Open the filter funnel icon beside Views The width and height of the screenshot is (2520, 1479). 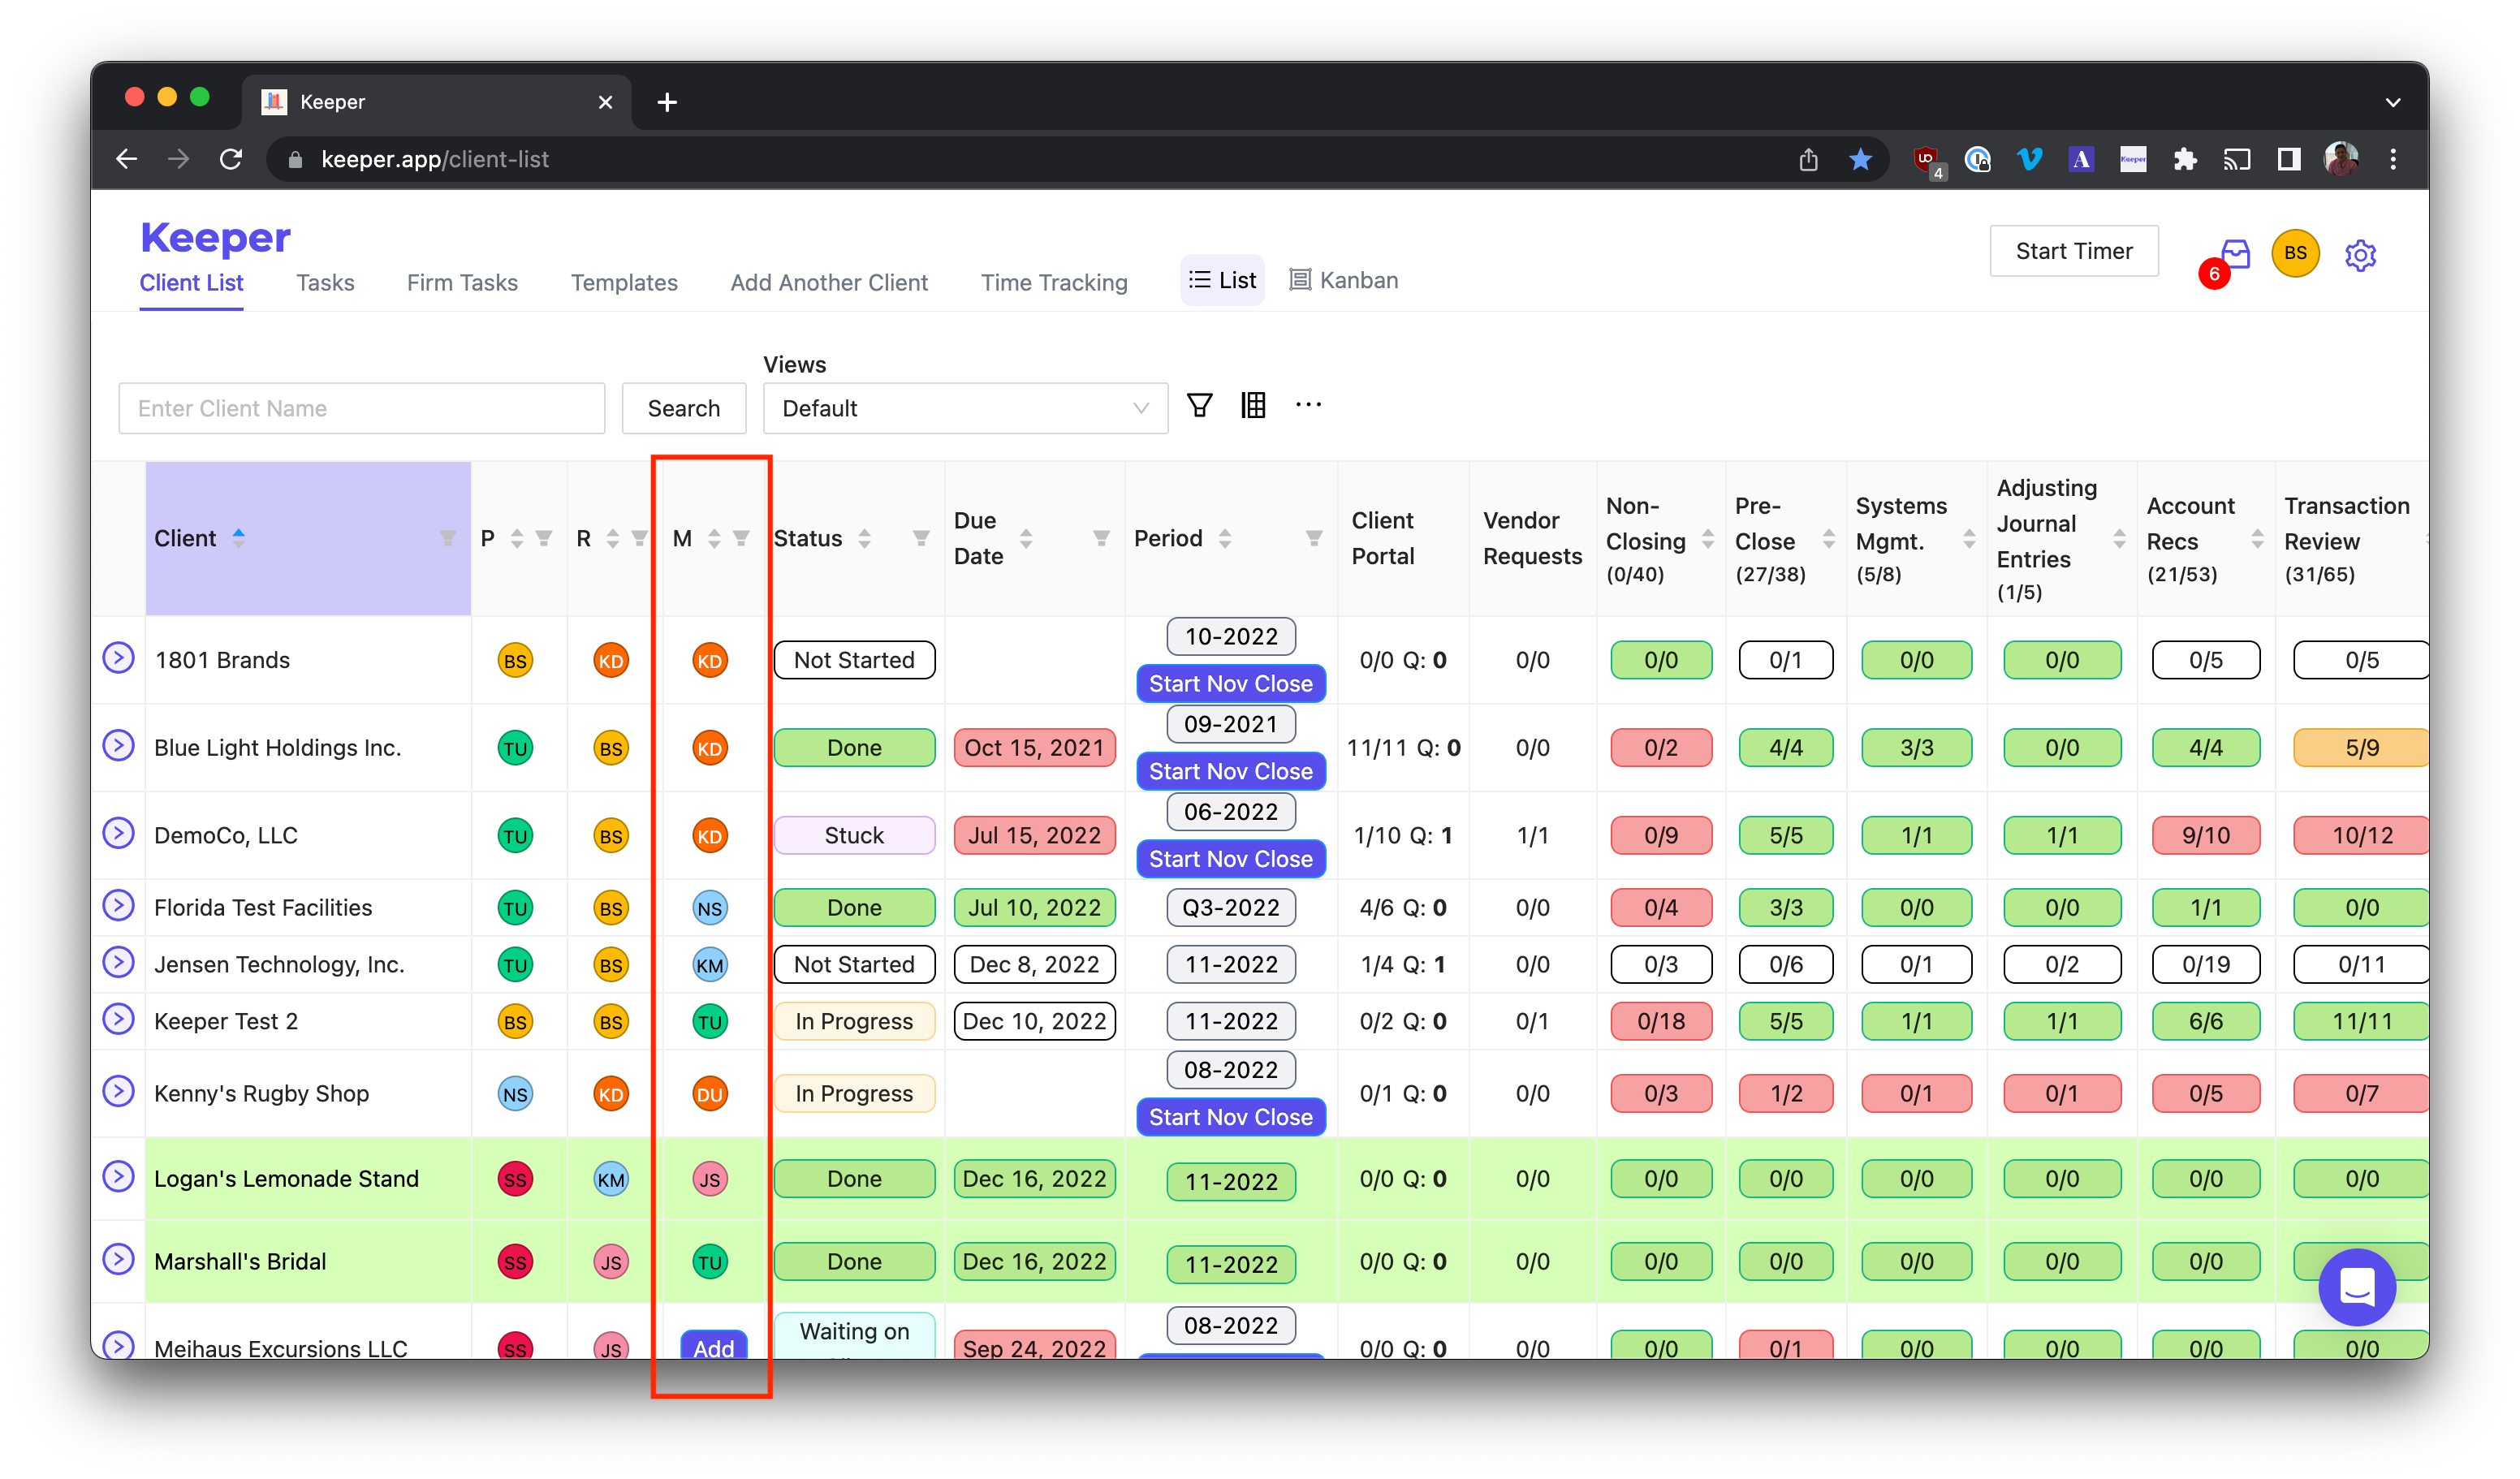[x=1199, y=405]
